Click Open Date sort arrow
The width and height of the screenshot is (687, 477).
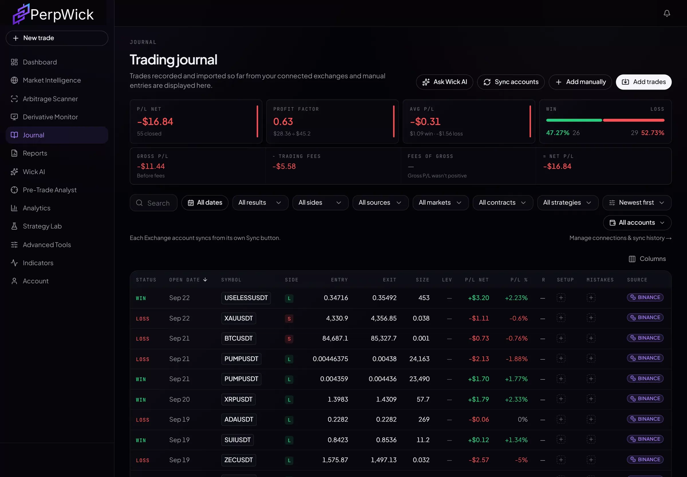[x=205, y=280]
